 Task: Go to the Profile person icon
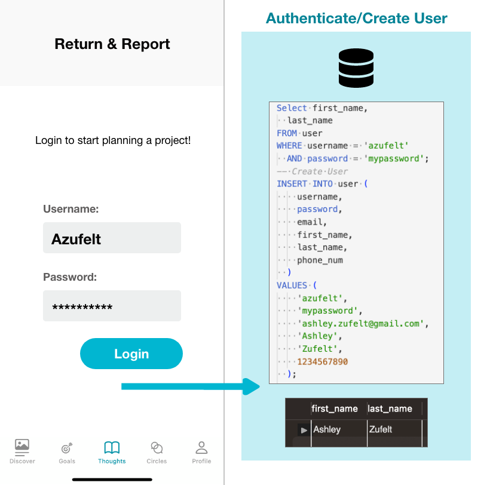pos(201,447)
